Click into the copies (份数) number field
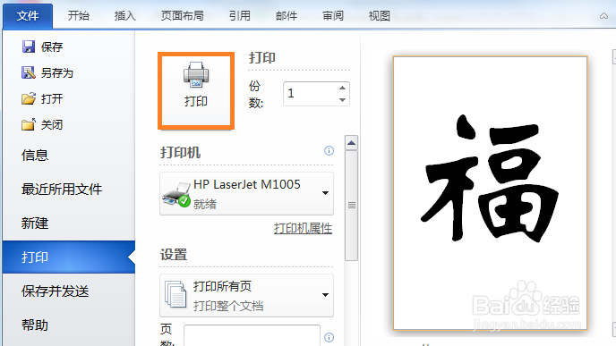Screen dimensions: 616x346 310,94
